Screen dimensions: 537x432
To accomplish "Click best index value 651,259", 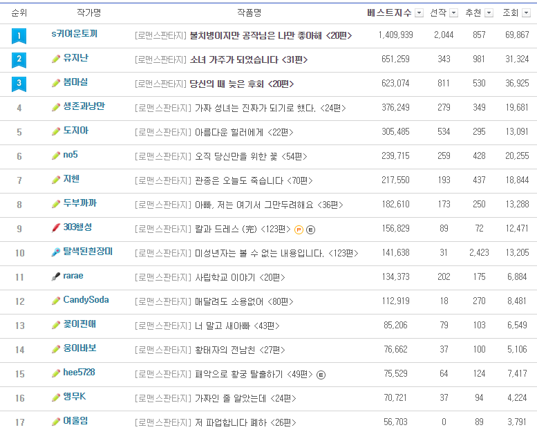I will click(x=395, y=59).
